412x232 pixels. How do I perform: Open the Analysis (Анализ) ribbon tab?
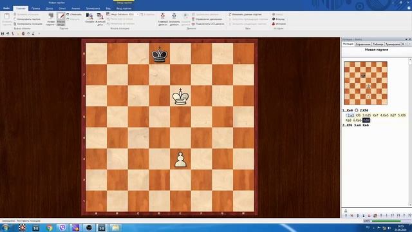coord(75,8)
